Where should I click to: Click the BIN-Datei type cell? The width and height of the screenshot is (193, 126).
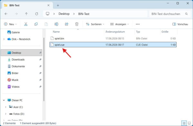(142, 39)
